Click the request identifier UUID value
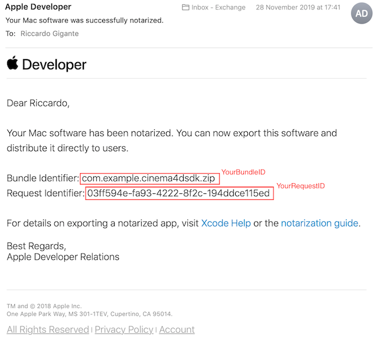 [x=178, y=193]
